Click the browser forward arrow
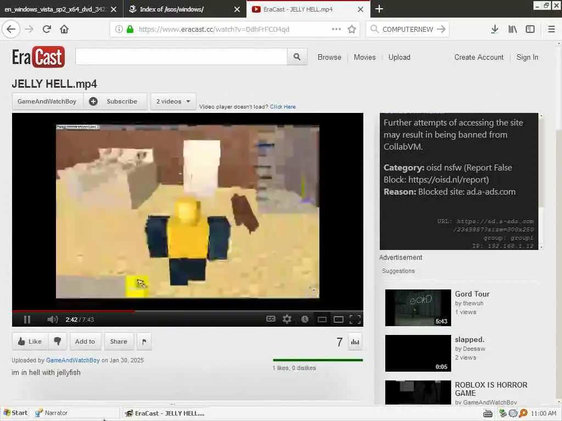 tap(30, 29)
